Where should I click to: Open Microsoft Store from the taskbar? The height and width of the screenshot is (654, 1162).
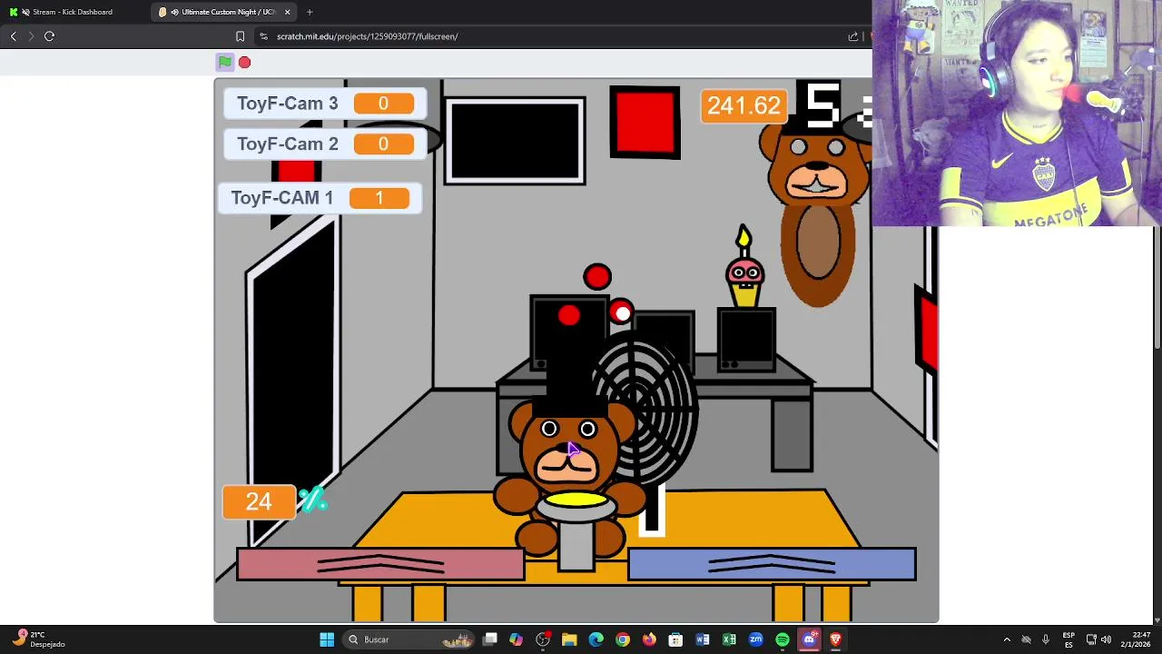coord(675,639)
